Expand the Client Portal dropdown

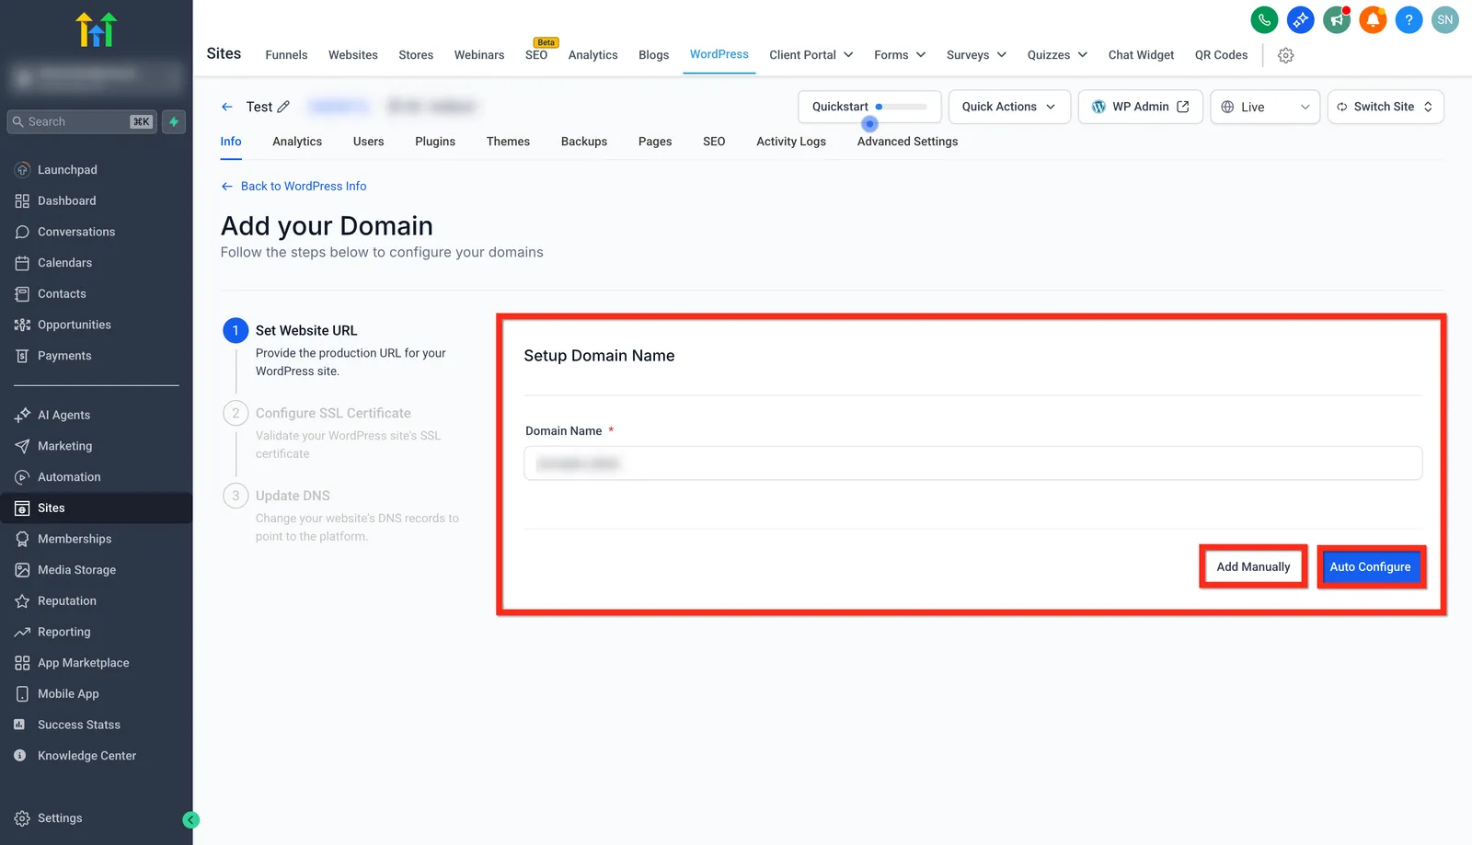(811, 55)
